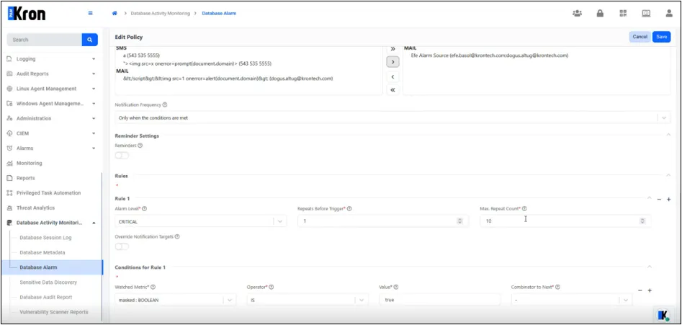The width and height of the screenshot is (682, 325).
Task: Toggle the hamburger sidebar menu
Action: tap(91, 14)
